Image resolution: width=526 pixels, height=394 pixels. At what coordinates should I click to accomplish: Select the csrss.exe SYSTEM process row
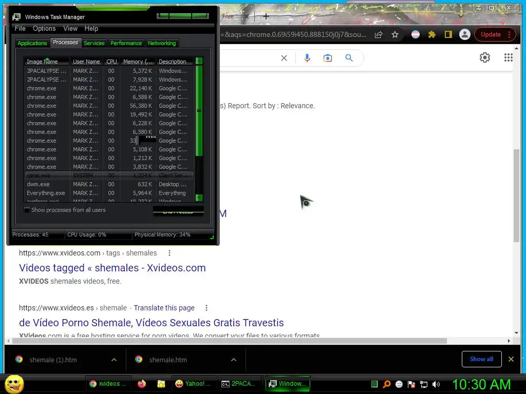109,175
